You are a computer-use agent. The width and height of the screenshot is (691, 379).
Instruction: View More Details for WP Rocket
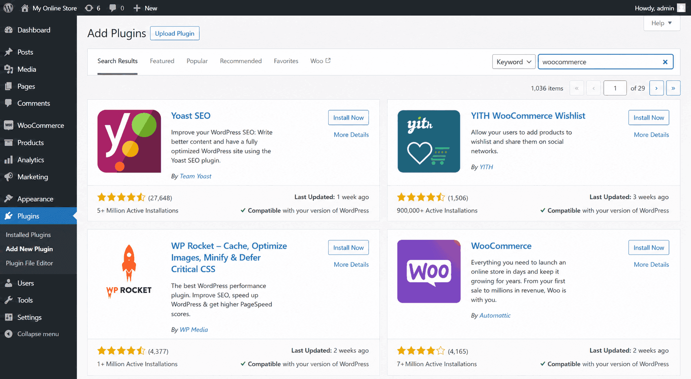point(351,264)
